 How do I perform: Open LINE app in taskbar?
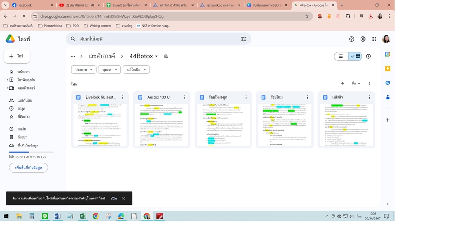(44, 216)
